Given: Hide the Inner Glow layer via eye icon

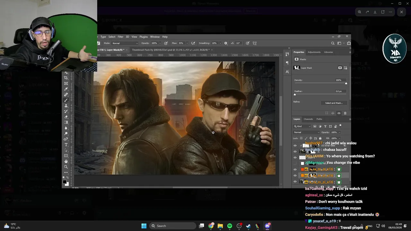Looking at the screenshot, I should [295, 145].
